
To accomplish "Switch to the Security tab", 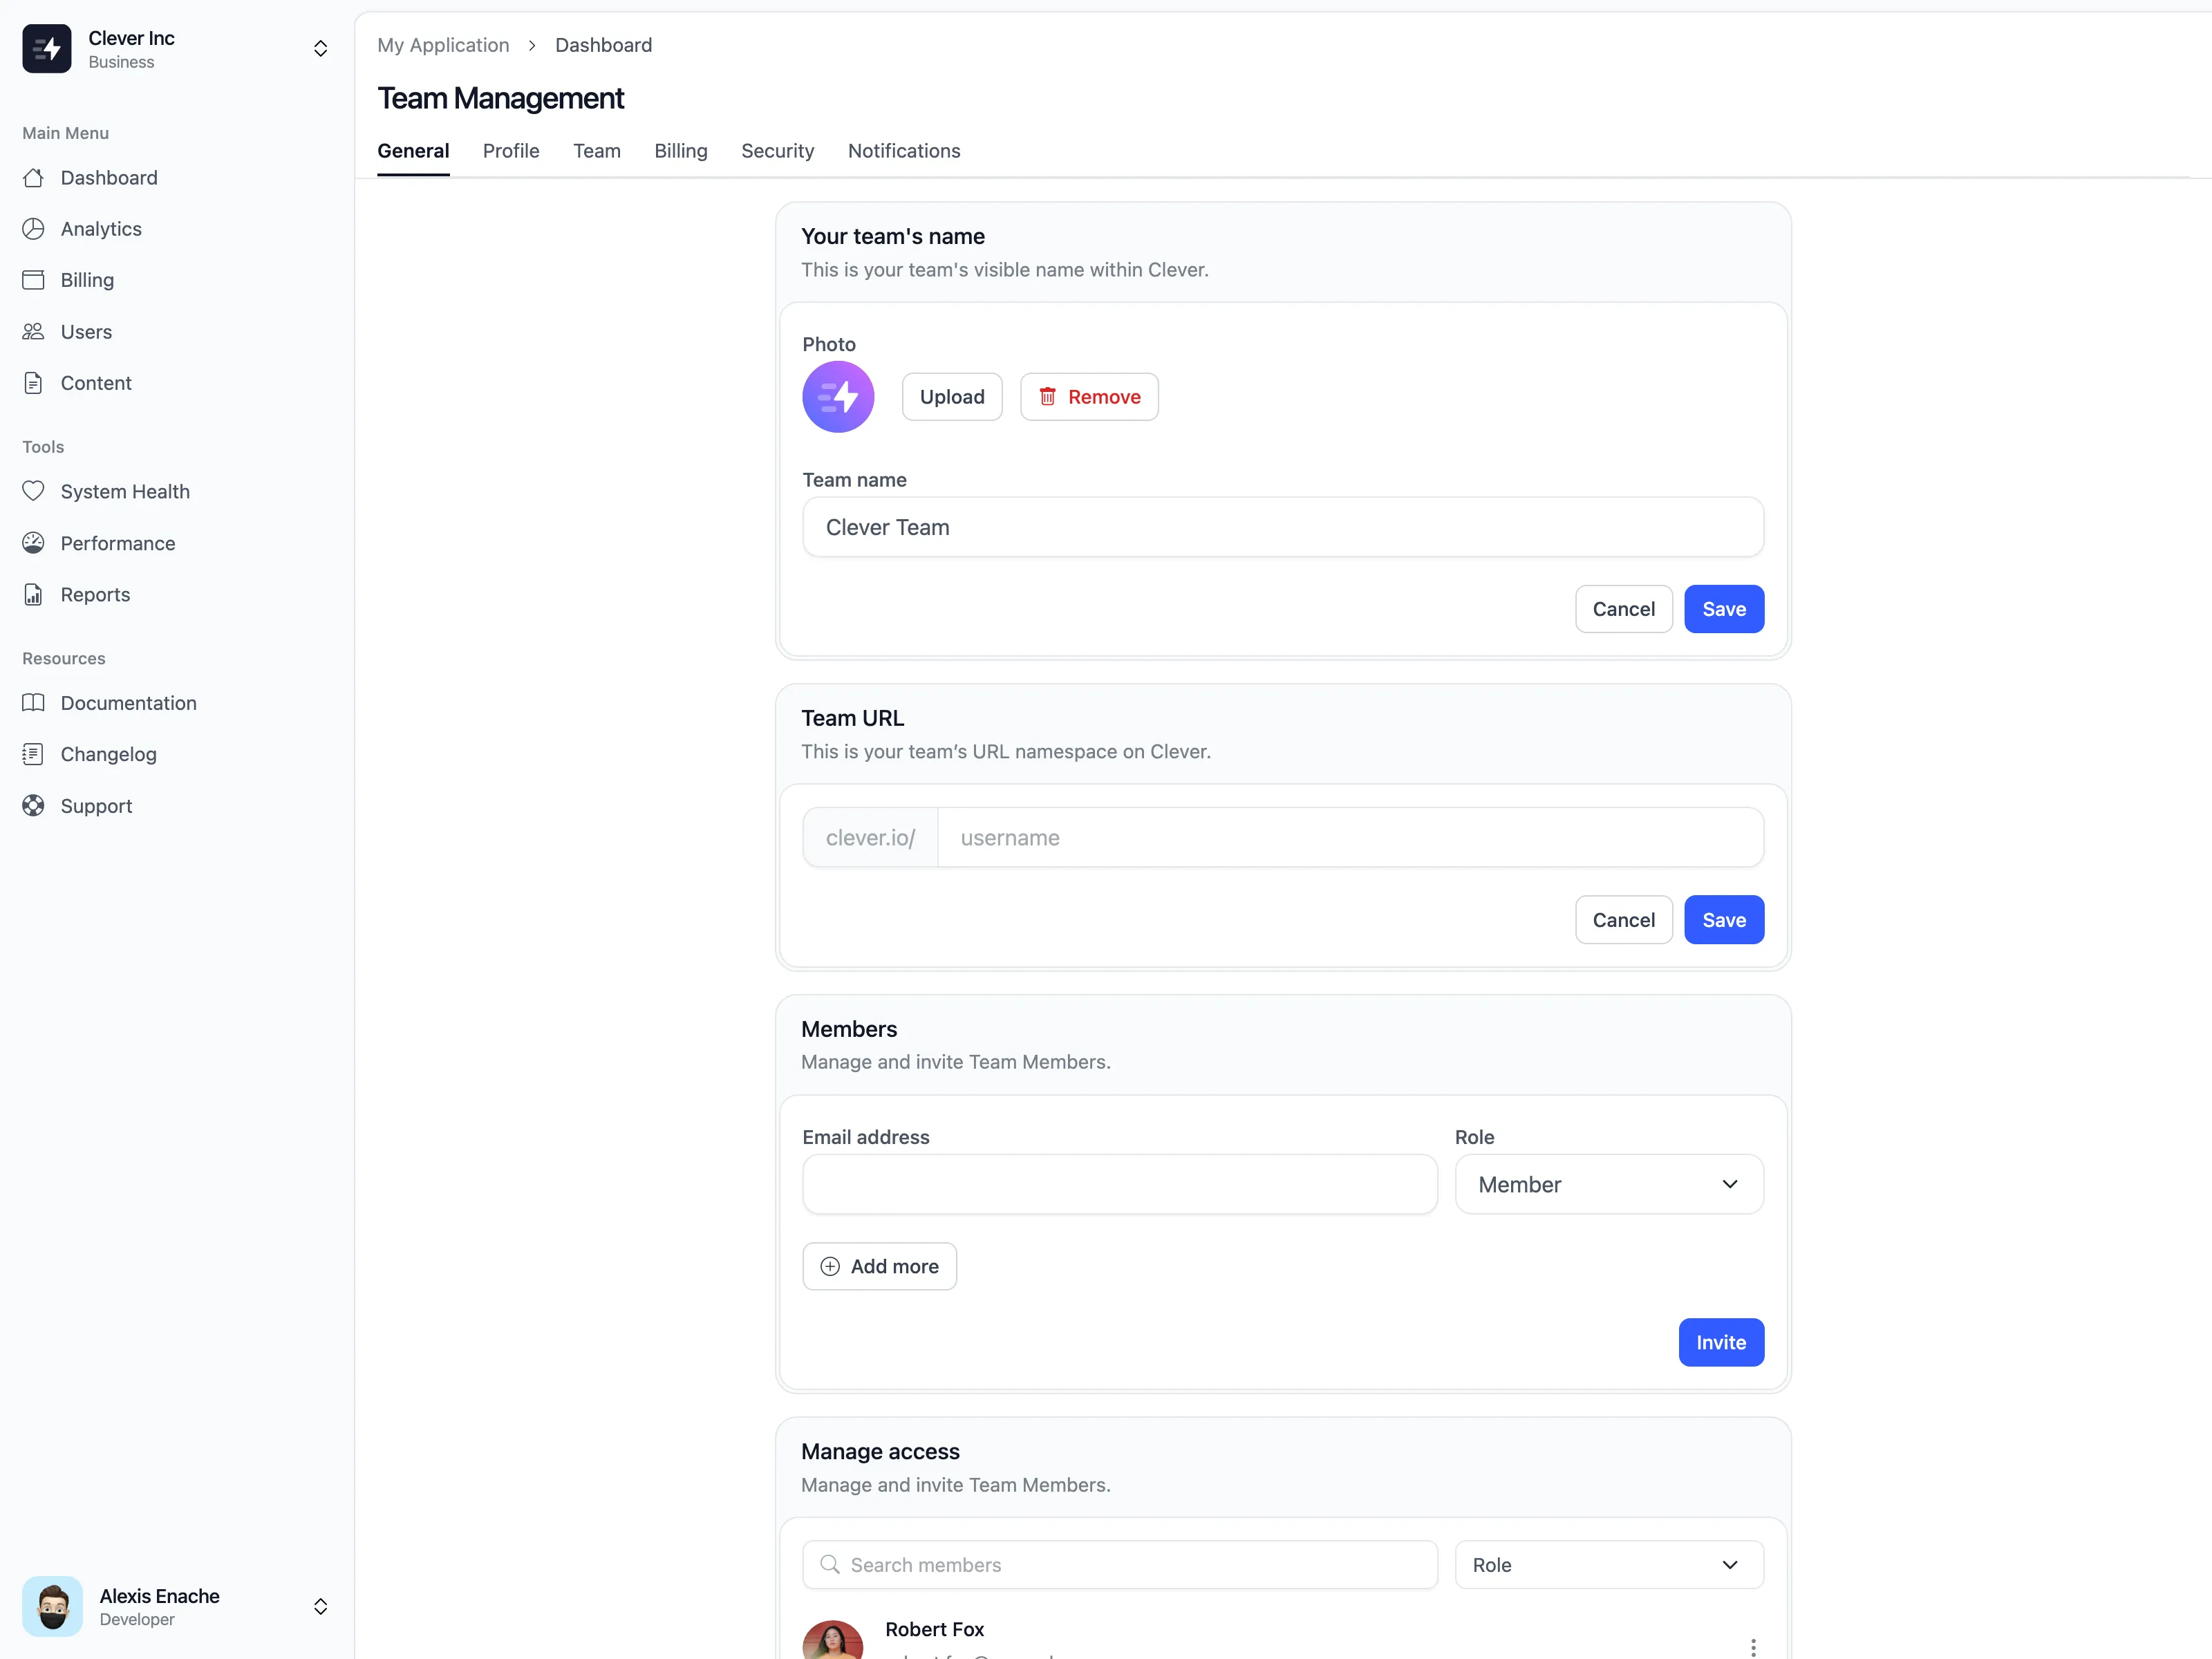I will pos(777,151).
